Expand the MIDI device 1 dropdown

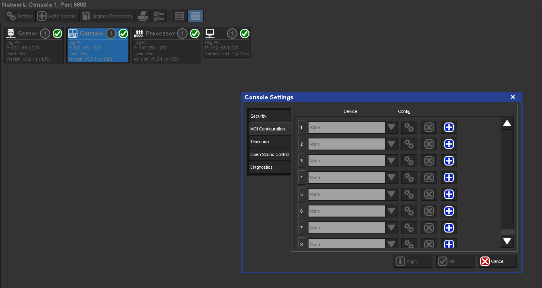(x=392, y=127)
